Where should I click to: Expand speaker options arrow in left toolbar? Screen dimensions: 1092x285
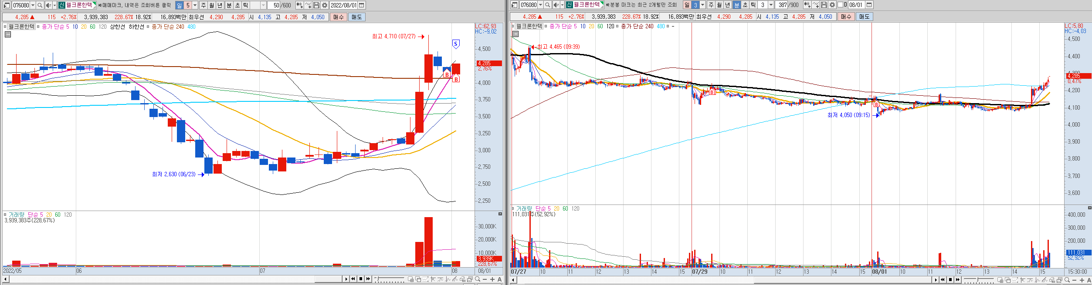coord(54,5)
